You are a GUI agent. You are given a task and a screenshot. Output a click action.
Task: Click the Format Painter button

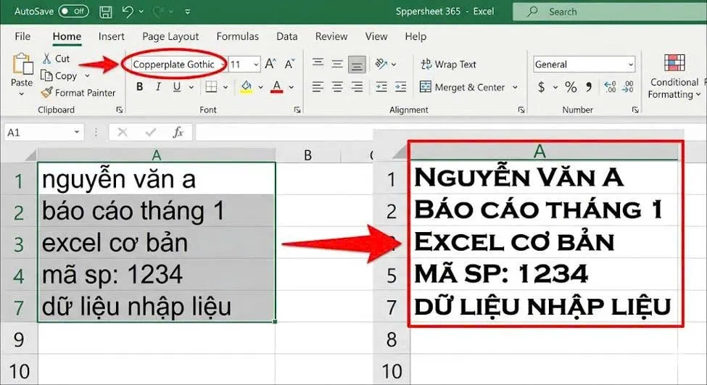click(x=78, y=93)
